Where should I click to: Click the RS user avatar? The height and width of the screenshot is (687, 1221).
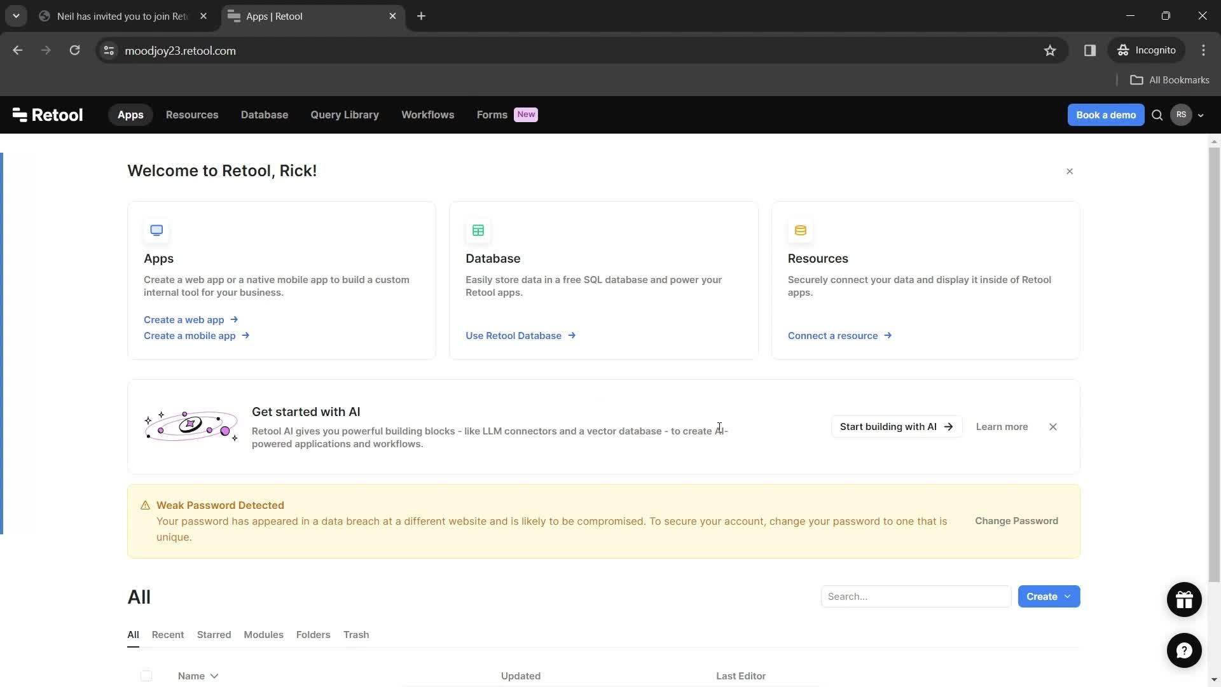point(1181,115)
